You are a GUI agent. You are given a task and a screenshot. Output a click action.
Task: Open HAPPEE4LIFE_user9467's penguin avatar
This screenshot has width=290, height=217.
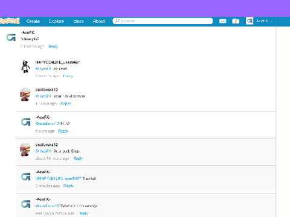coord(25,67)
